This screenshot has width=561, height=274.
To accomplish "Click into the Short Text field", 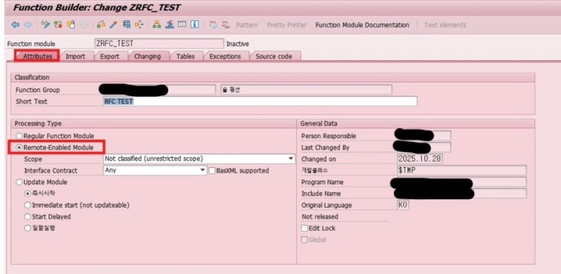I will pyautogui.click(x=260, y=101).
